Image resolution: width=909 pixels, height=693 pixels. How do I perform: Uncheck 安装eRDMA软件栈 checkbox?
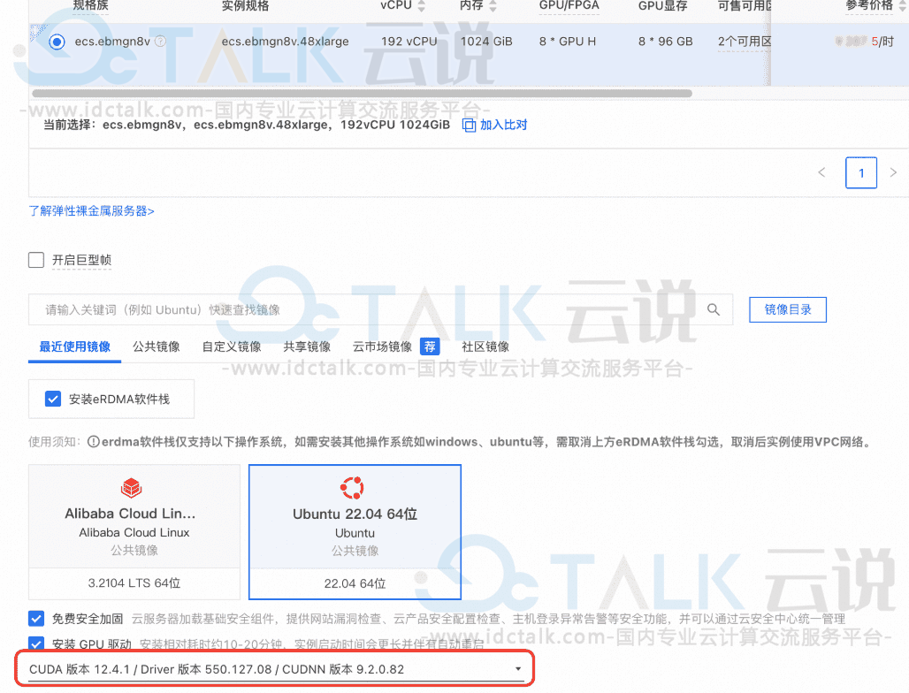click(x=53, y=399)
